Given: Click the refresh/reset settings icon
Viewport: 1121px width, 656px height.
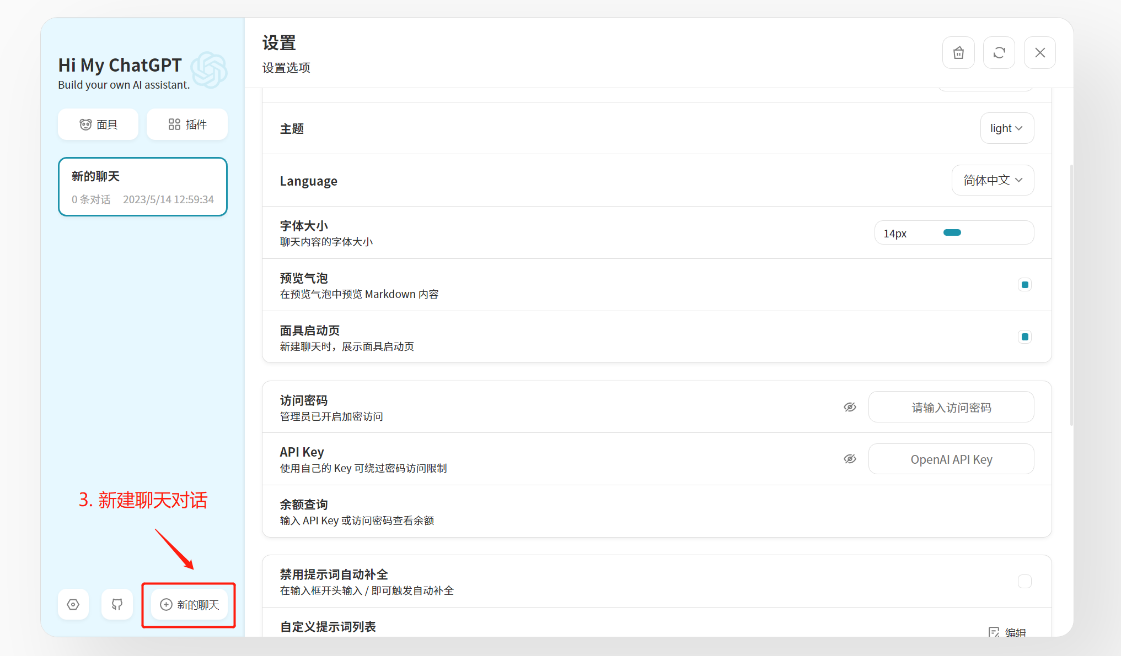Looking at the screenshot, I should pos(999,53).
